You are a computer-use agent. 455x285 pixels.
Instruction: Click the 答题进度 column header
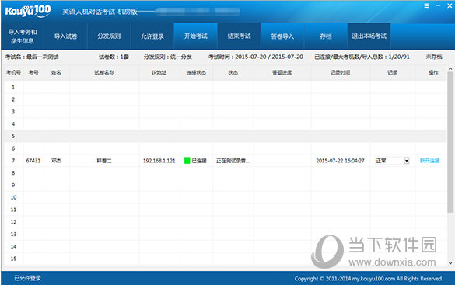(x=282, y=72)
